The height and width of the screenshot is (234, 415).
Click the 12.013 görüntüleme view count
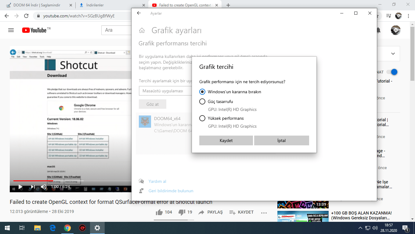29,211
